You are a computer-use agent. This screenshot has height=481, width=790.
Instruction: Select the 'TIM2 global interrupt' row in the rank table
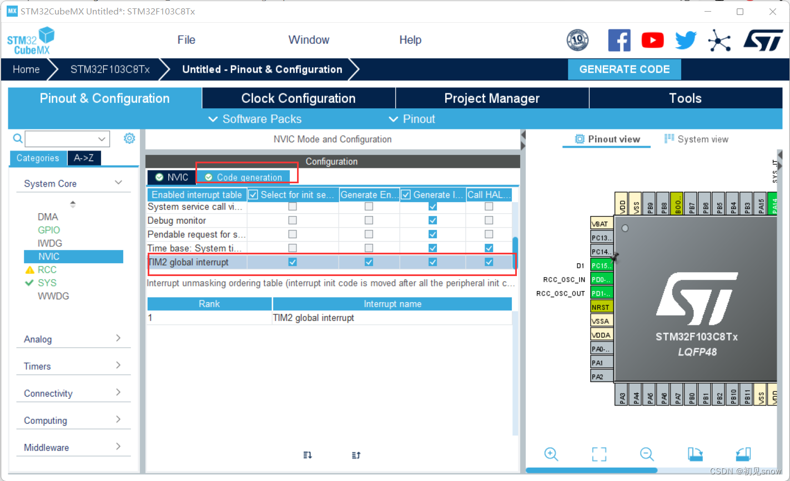point(329,318)
